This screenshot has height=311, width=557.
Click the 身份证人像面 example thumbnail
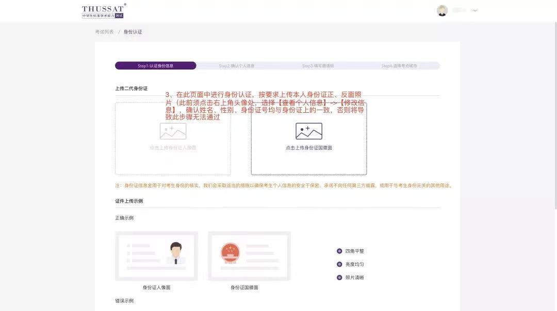(156, 256)
